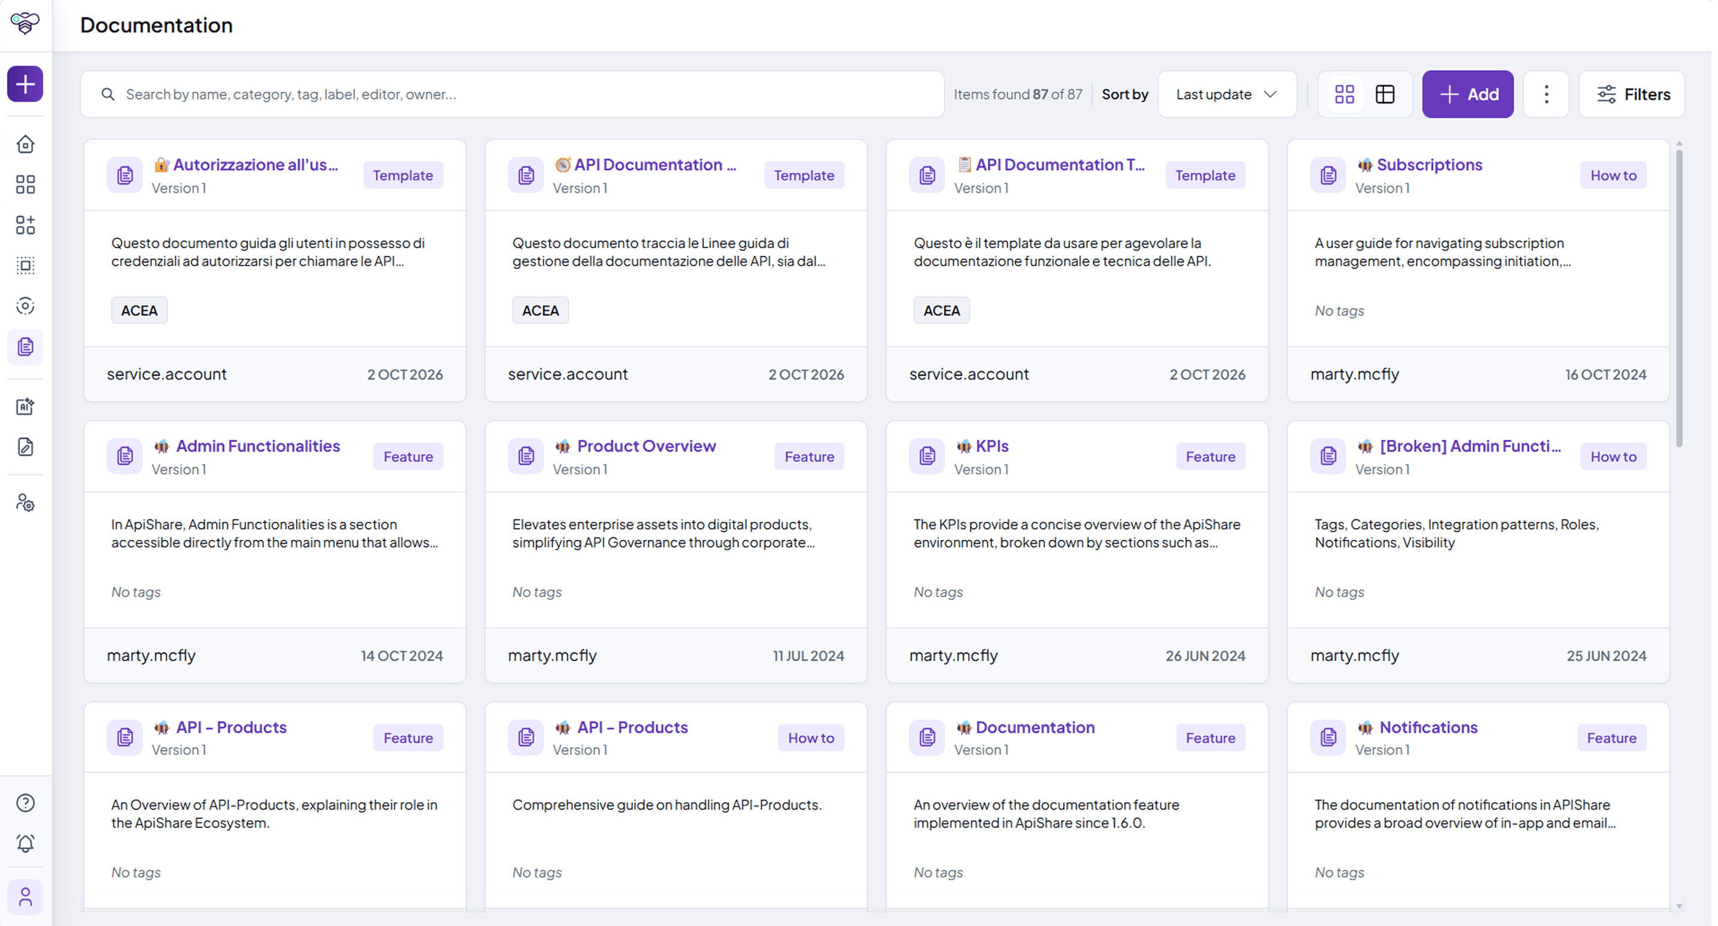Open the [Broken] Admin Functi... document

[1470, 446]
